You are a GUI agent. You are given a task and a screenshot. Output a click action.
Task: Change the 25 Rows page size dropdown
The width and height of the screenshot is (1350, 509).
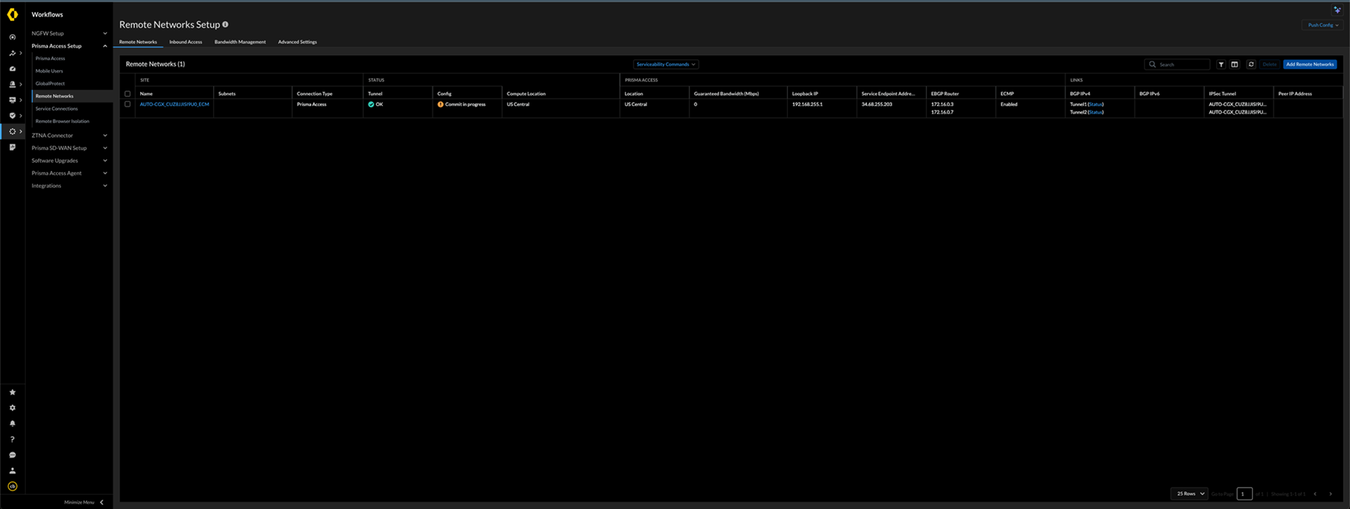pyautogui.click(x=1190, y=493)
